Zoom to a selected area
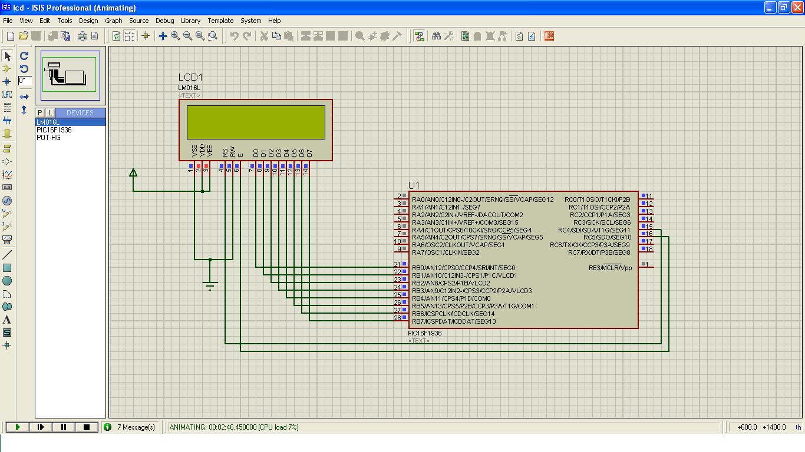The height and width of the screenshot is (452, 805). (x=213, y=36)
